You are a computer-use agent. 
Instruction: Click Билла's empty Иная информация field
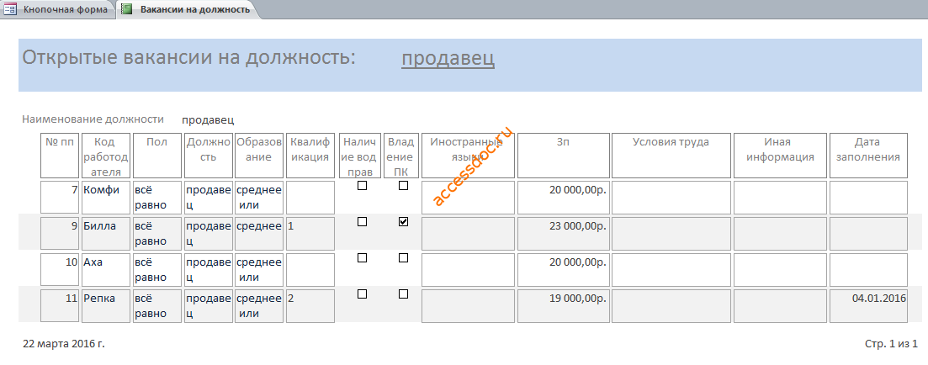pyautogui.click(x=780, y=233)
